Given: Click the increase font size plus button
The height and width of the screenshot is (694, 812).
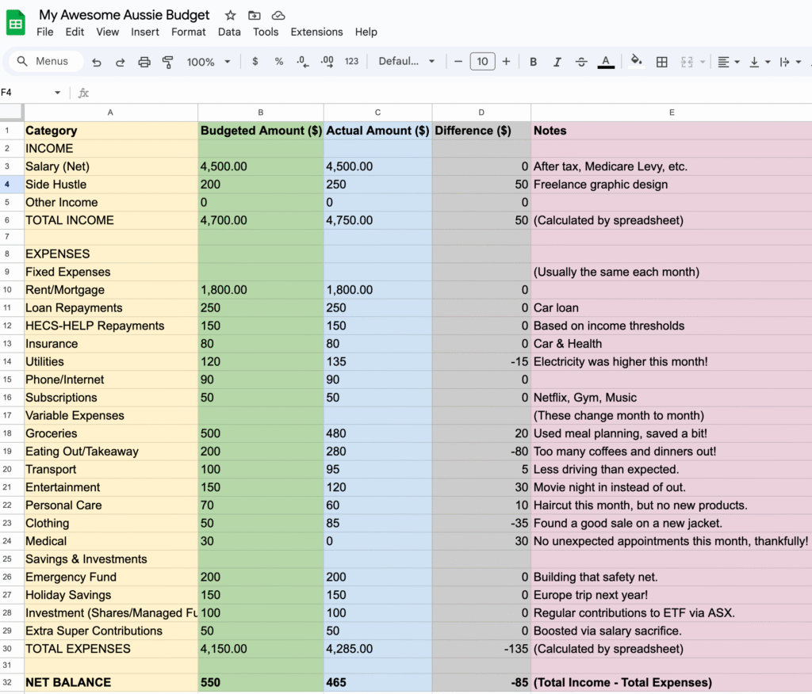Looking at the screenshot, I should (506, 62).
